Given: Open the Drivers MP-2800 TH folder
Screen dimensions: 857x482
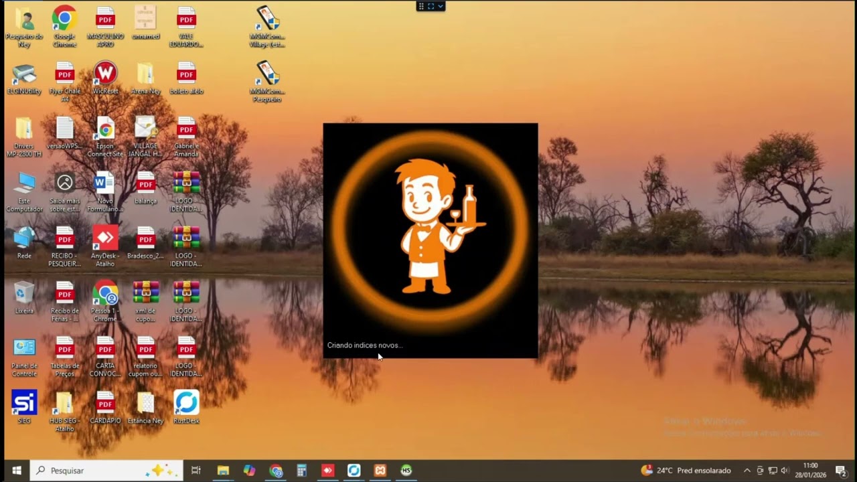Looking at the screenshot, I should [x=24, y=137].
